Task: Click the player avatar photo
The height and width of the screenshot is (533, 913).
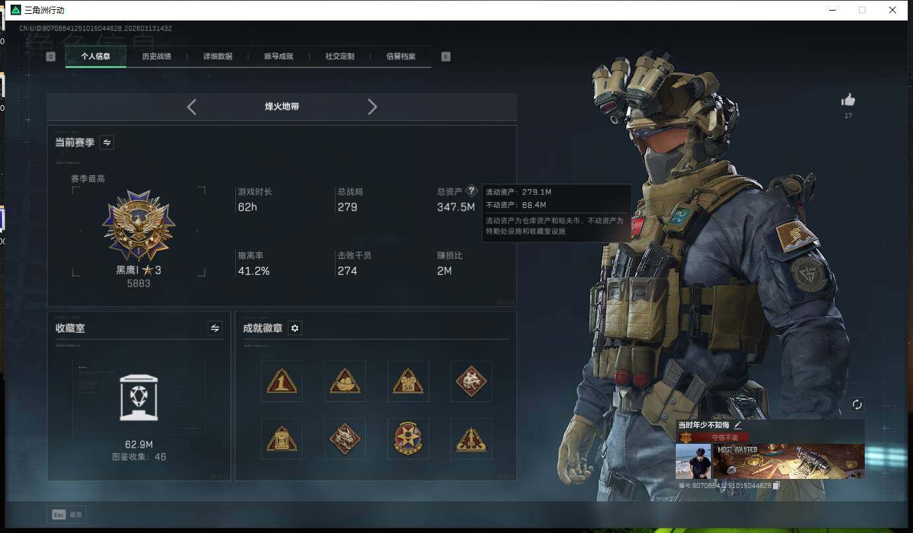Action: tap(693, 461)
